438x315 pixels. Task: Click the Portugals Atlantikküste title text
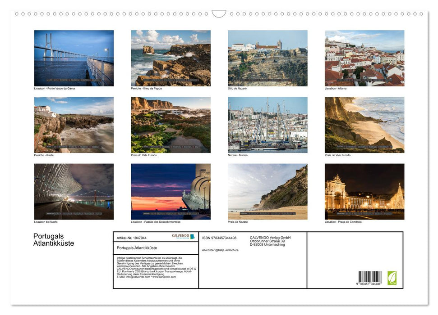pyautogui.click(x=53, y=239)
